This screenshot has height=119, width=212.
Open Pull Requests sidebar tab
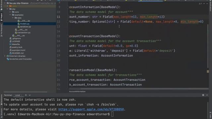tap(1, 31)
